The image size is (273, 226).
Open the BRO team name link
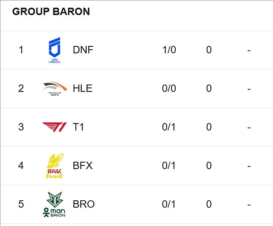[x=84, y=204]
